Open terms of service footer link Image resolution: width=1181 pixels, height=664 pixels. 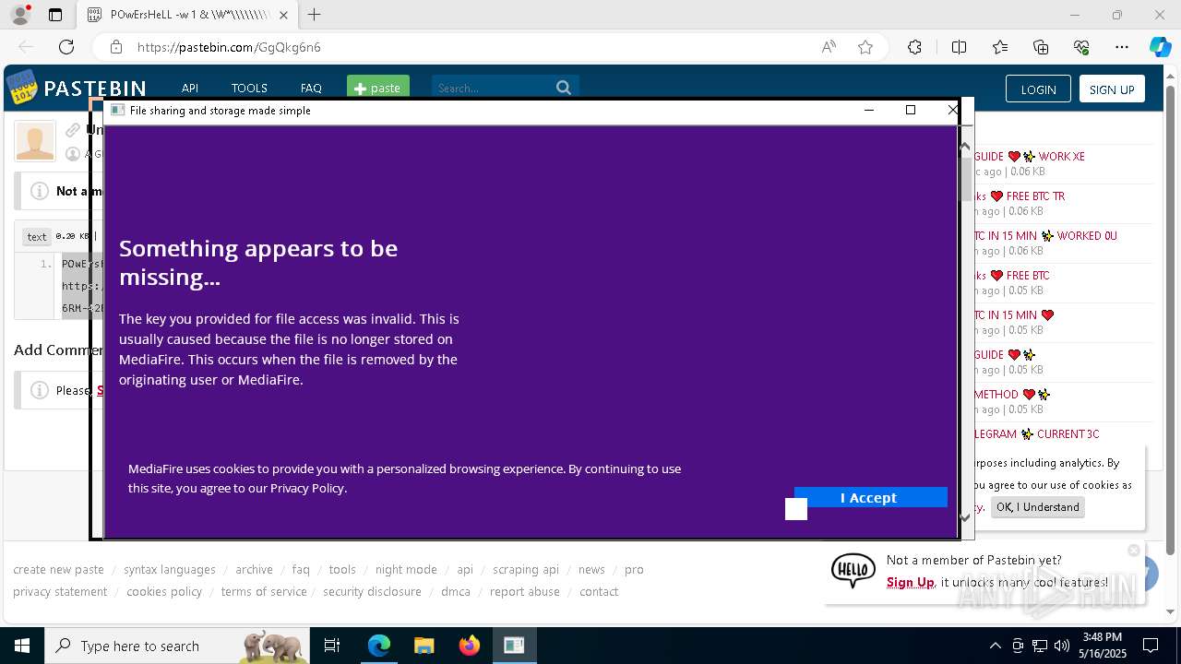264,591
